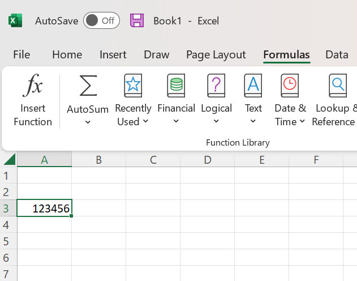Select the Formulas tab
The width and height of the screenshot is (357, 281).
pyautogui.click(x=286, y=55)
